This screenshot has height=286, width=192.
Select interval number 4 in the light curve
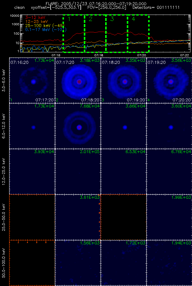click(133, 19)
